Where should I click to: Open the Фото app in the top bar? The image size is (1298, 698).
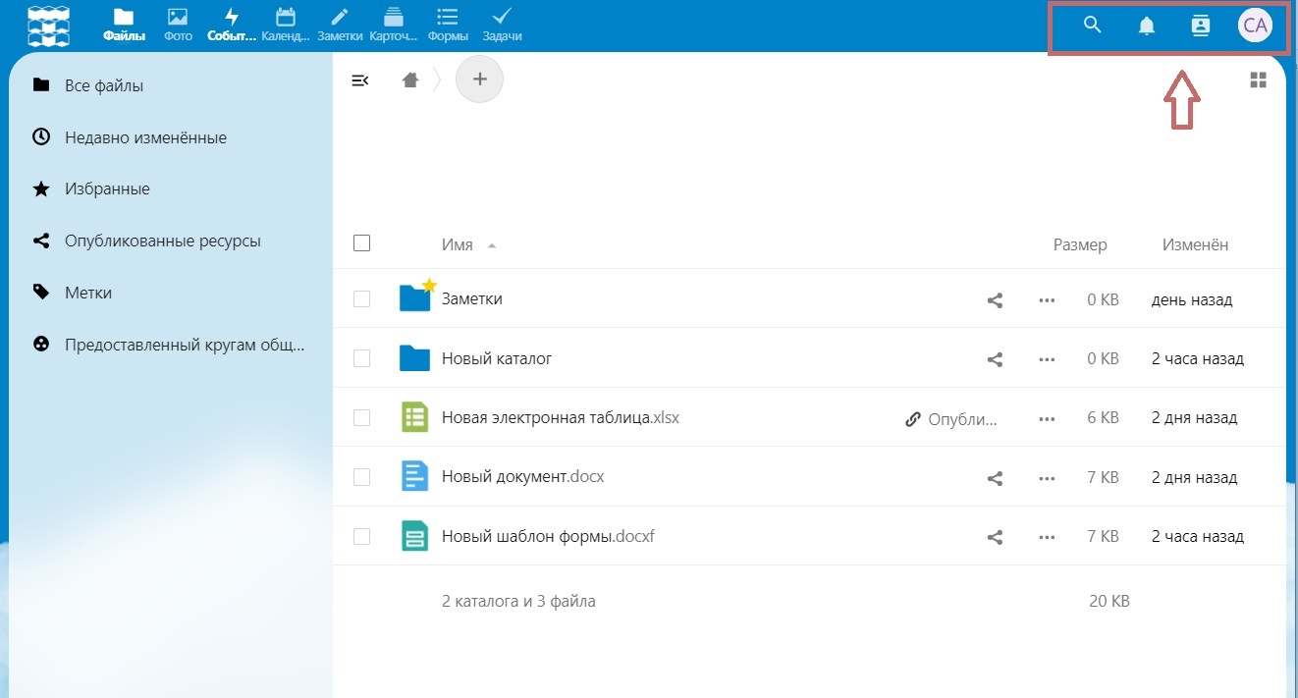[x=177, y=25]
